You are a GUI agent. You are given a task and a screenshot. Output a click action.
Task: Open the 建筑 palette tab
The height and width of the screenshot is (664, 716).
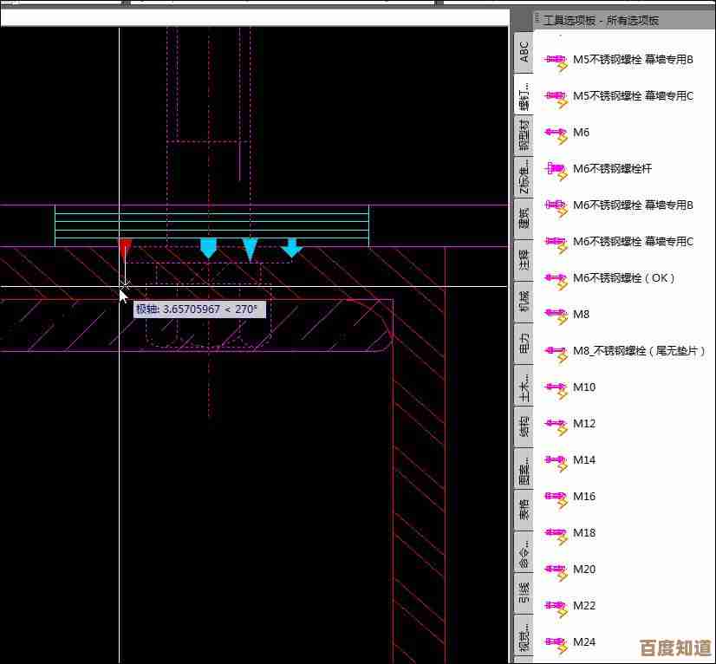pyautogui.click(x=524, y=218)
